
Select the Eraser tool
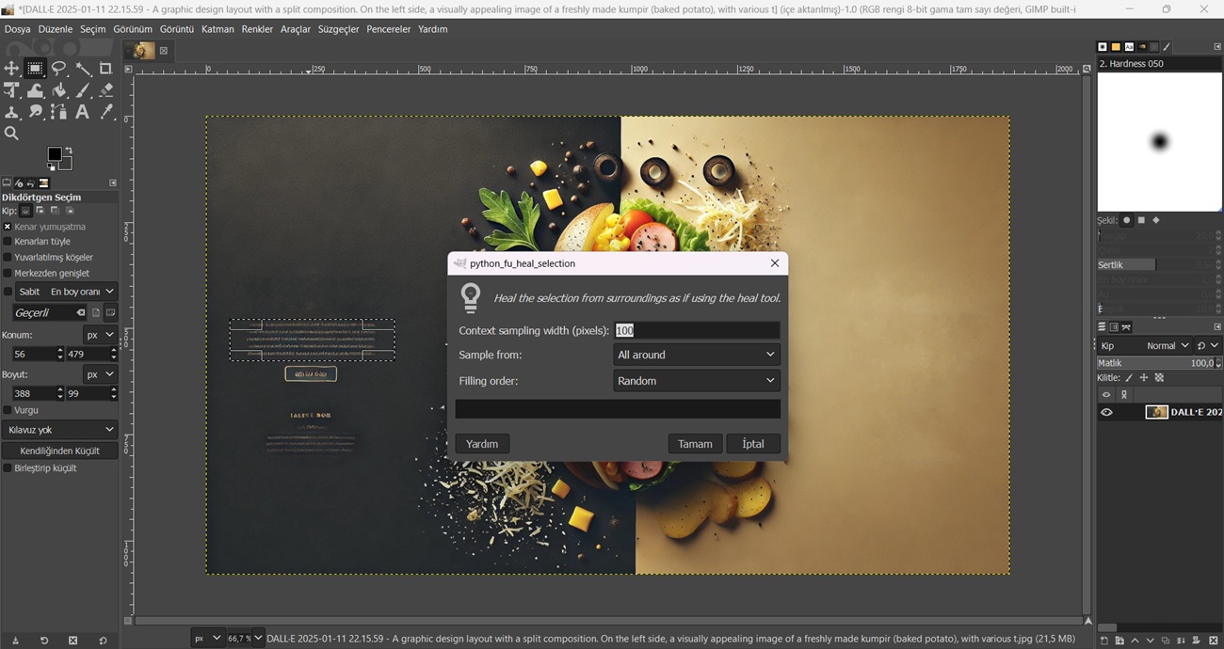click(x=106, y=91)
